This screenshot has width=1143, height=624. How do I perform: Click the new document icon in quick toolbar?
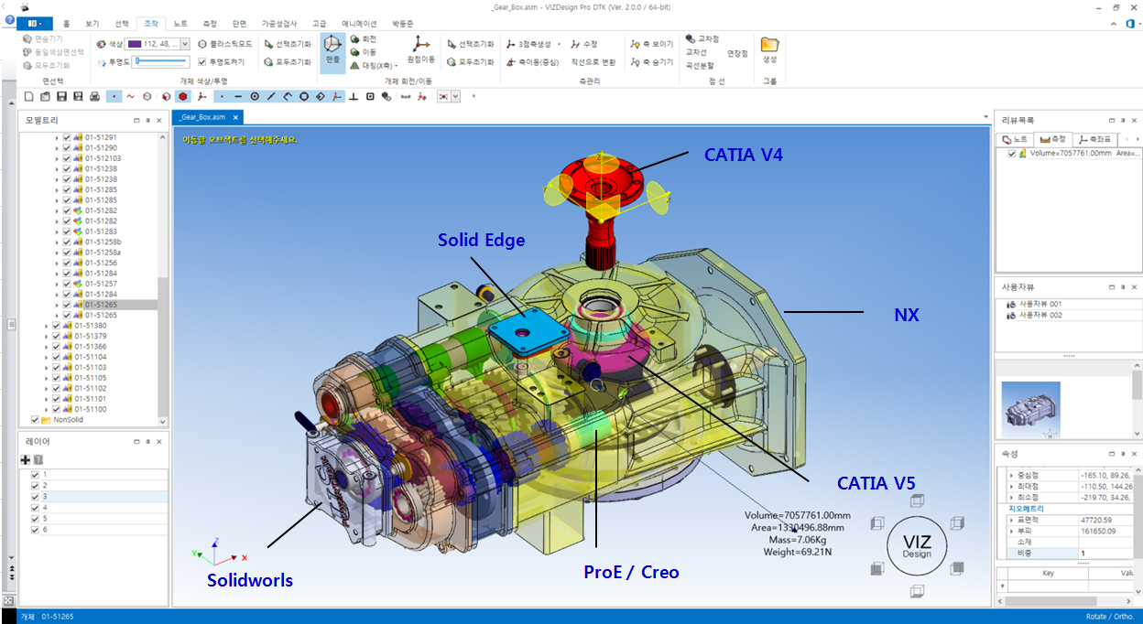[x=29, y=95]
